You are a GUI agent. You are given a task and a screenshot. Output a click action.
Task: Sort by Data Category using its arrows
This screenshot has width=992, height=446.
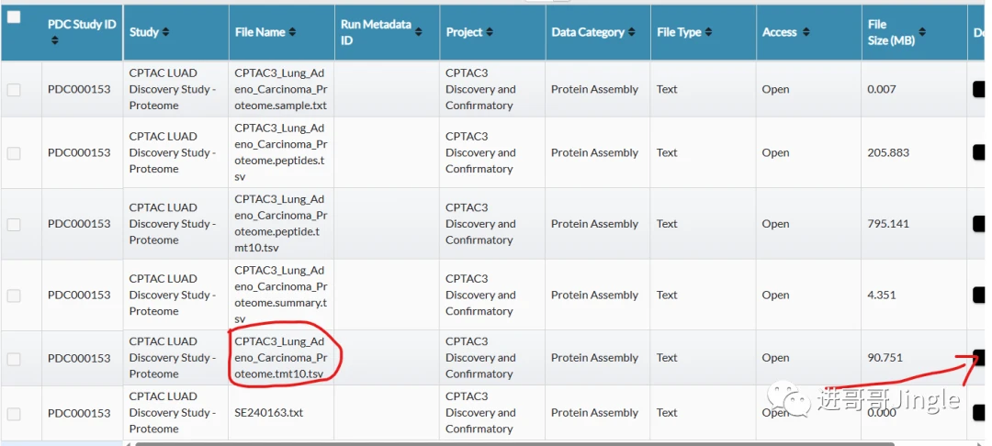tap(631, 33)
